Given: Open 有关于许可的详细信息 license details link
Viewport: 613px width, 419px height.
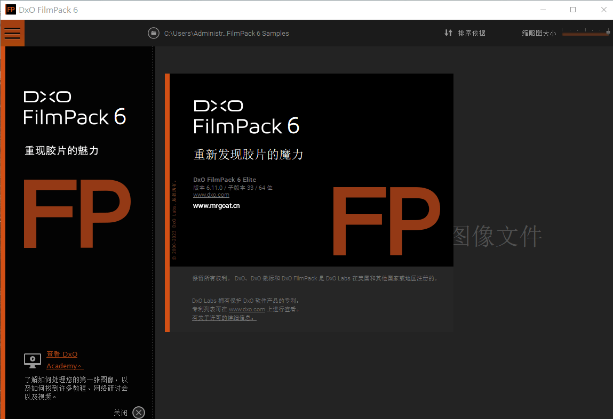Looking at the screenshot, I should [x=224, y=318].
